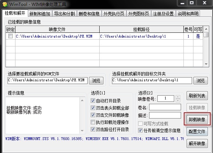Toggle 双击文件卸载映像 checkbox
213x153 pixels.
tap(93, 115)
